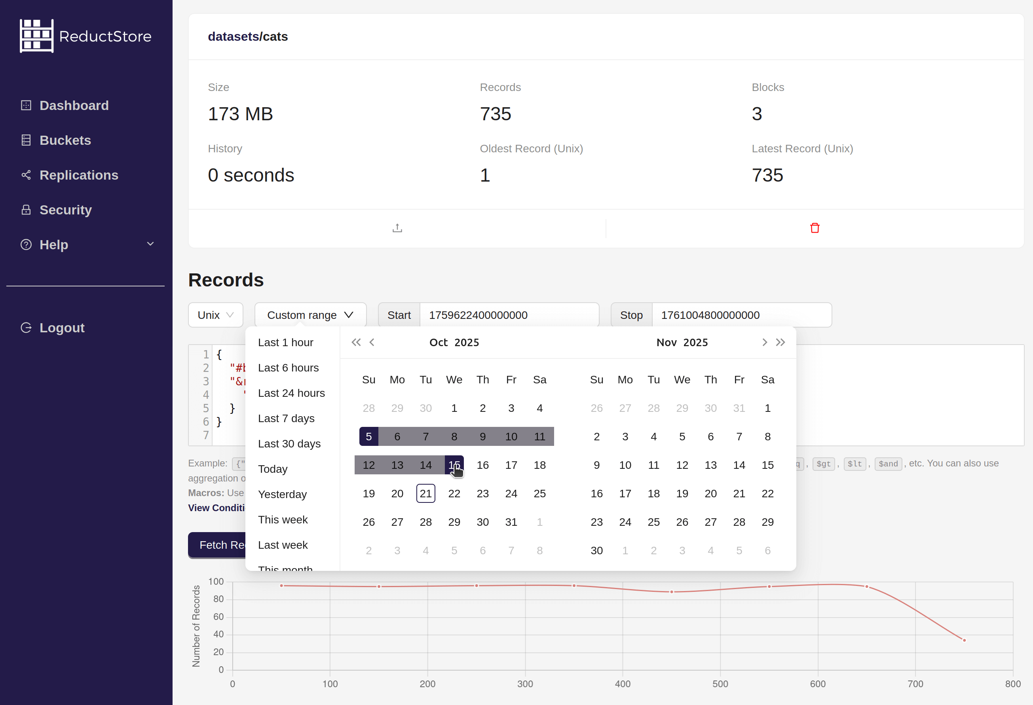Viewport: 1033px width, 705px height.
Task: Choose Last 30 days in the range list
Action: coord(289,443)
